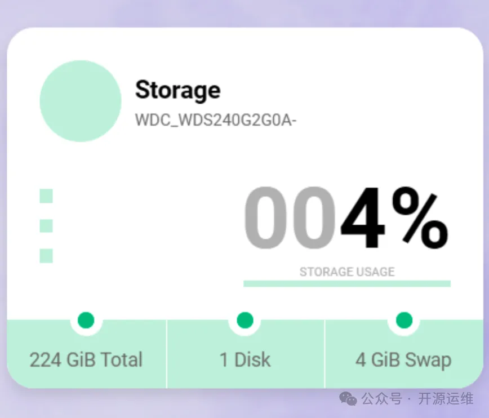489x418 pixels.
Task: Open the 224 GiB Total cell
Action: [x=86, y=359]
